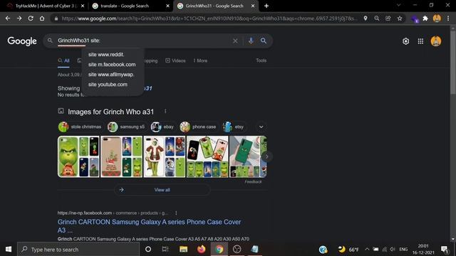Reload the current page
The height and width of the screenshot is (256, 456).
[x=31, y=18]
